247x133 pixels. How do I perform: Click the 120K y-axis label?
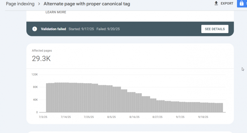tap(34, 75)
